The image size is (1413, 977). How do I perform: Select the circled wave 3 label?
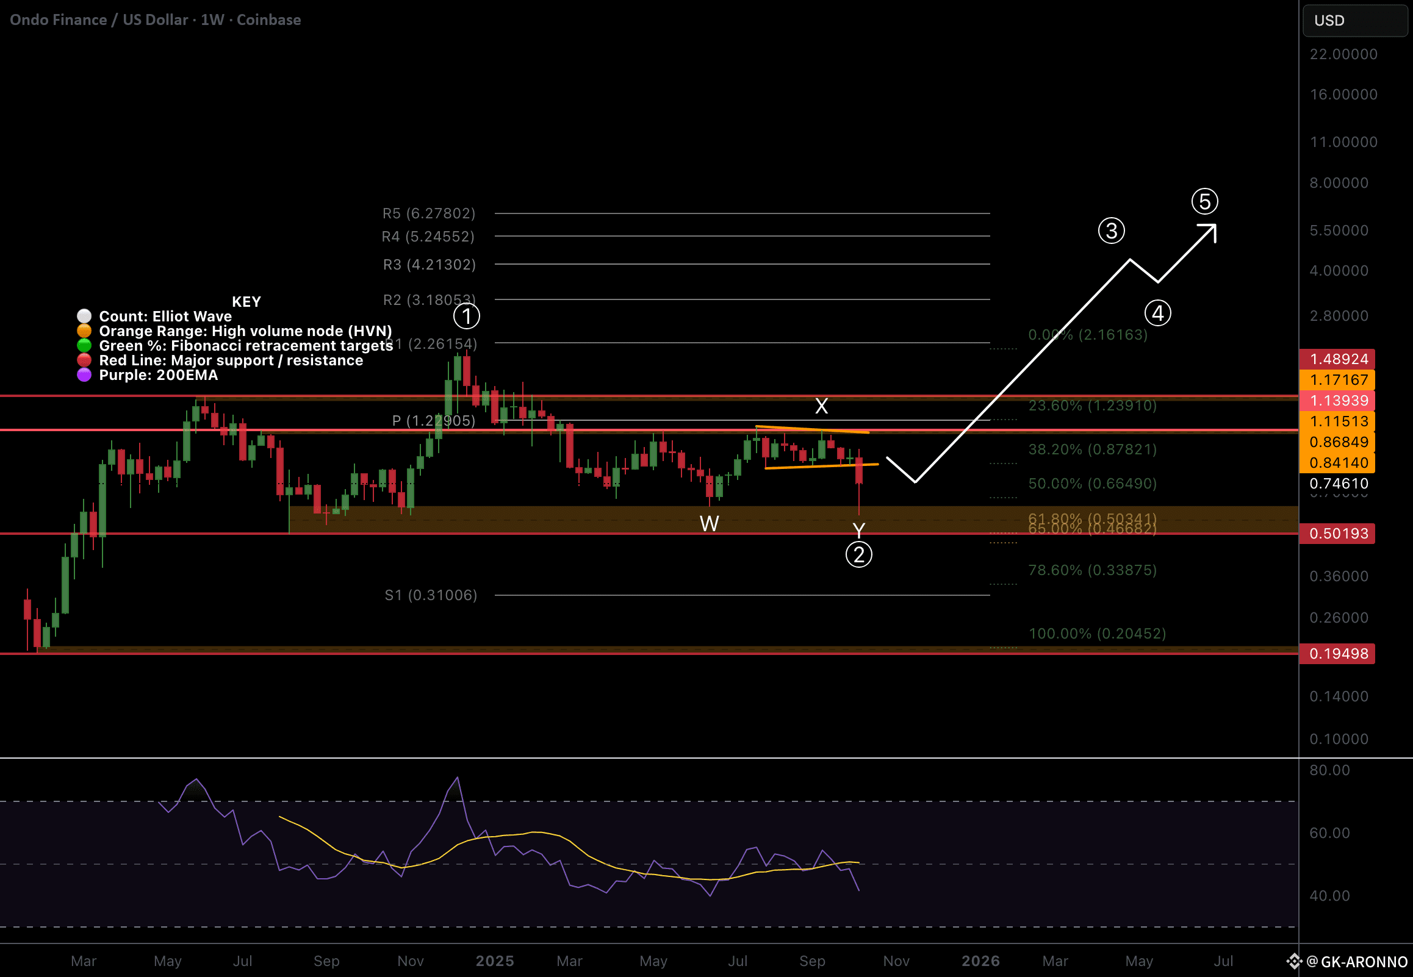(x=1111, y=231)
